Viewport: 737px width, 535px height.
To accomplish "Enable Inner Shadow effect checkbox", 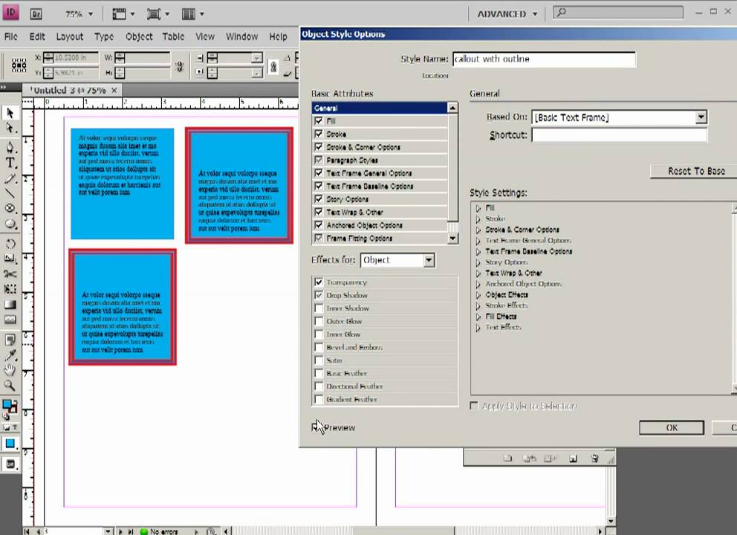I will point(319,308).
